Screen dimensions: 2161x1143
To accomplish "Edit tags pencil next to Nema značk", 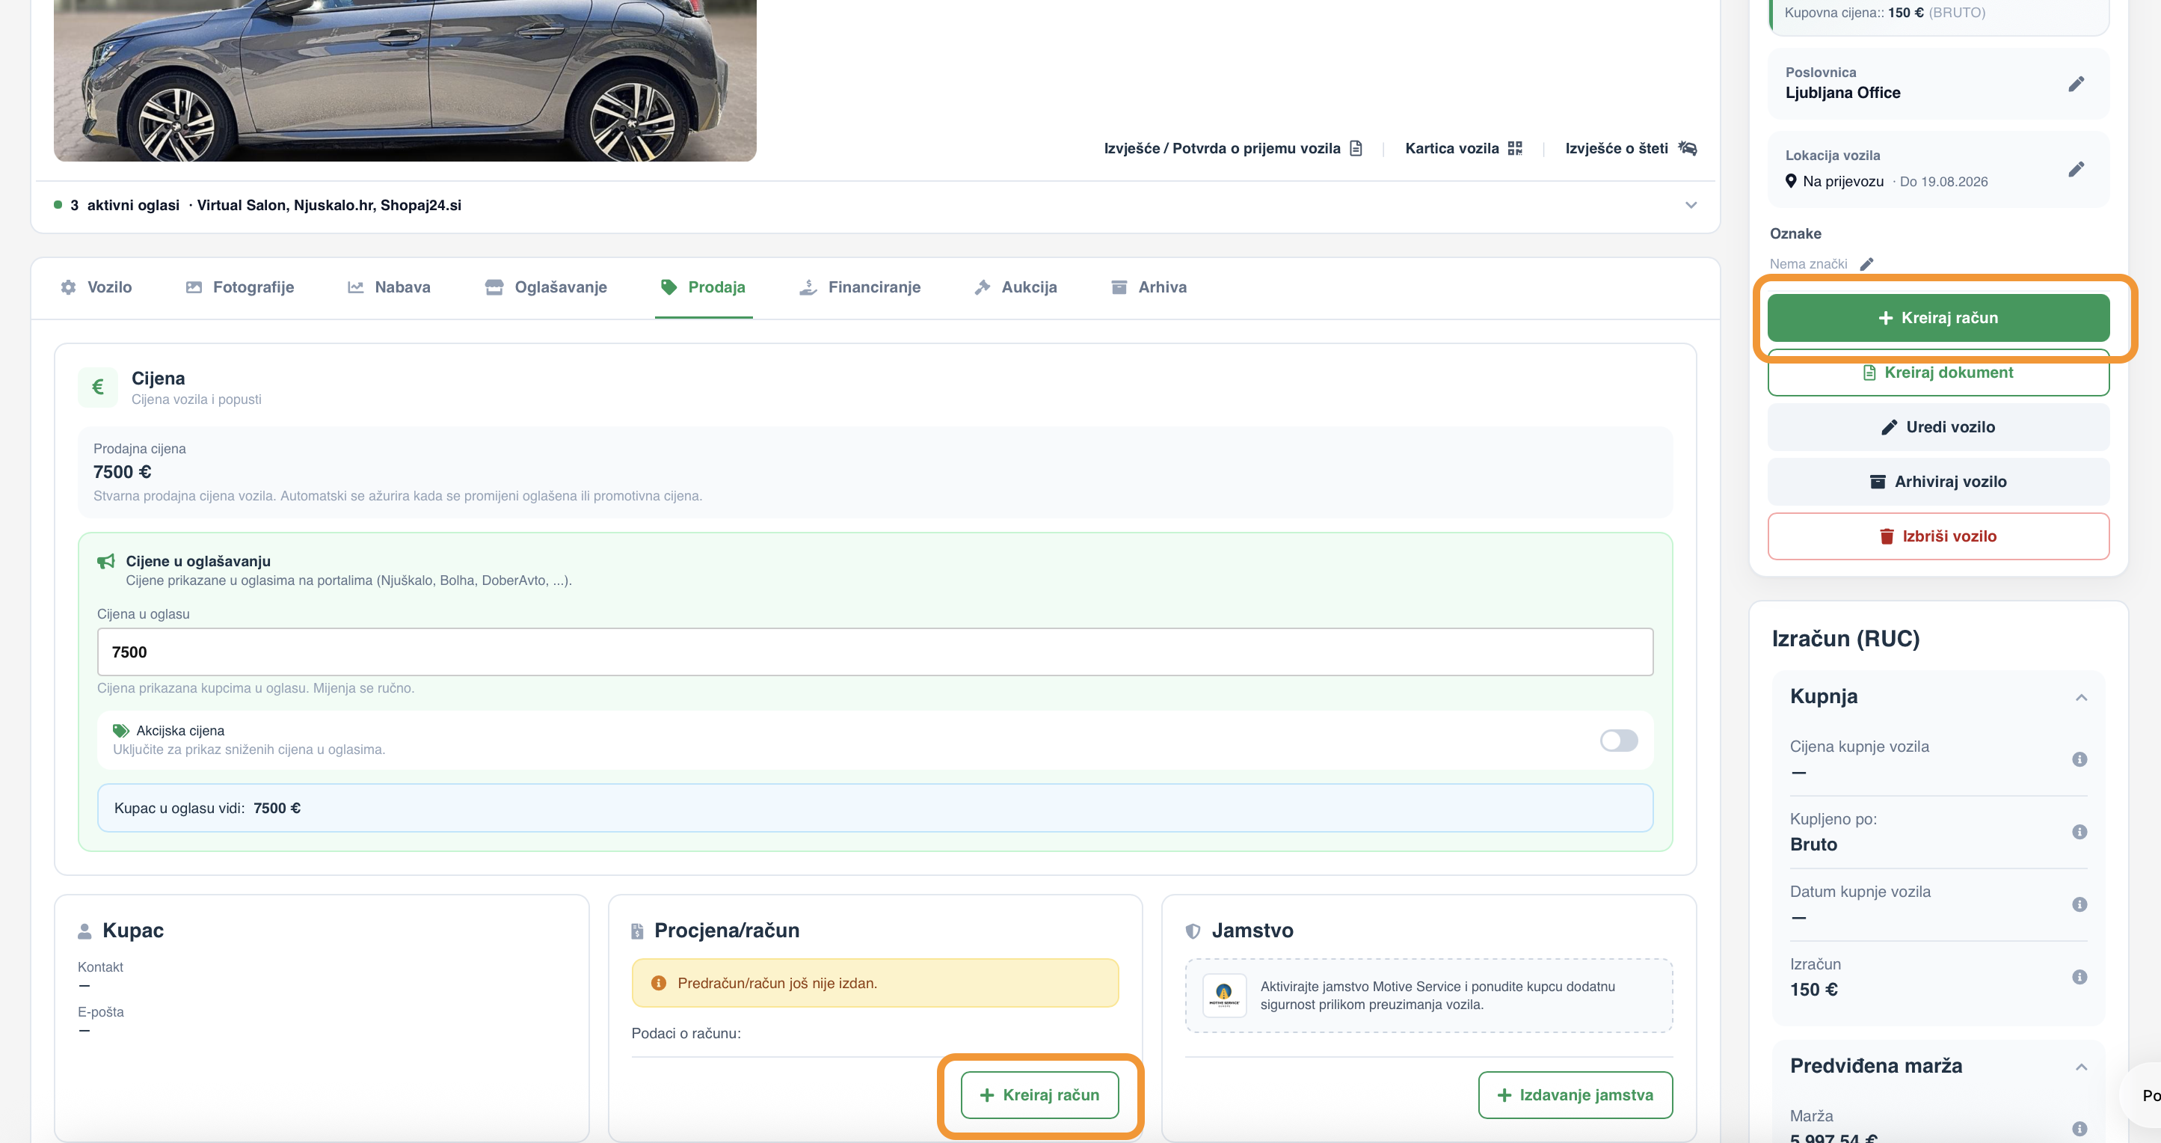I will point(1866,264).
